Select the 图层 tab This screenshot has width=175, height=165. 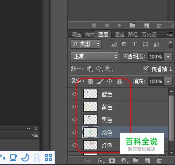coord(103,35)
